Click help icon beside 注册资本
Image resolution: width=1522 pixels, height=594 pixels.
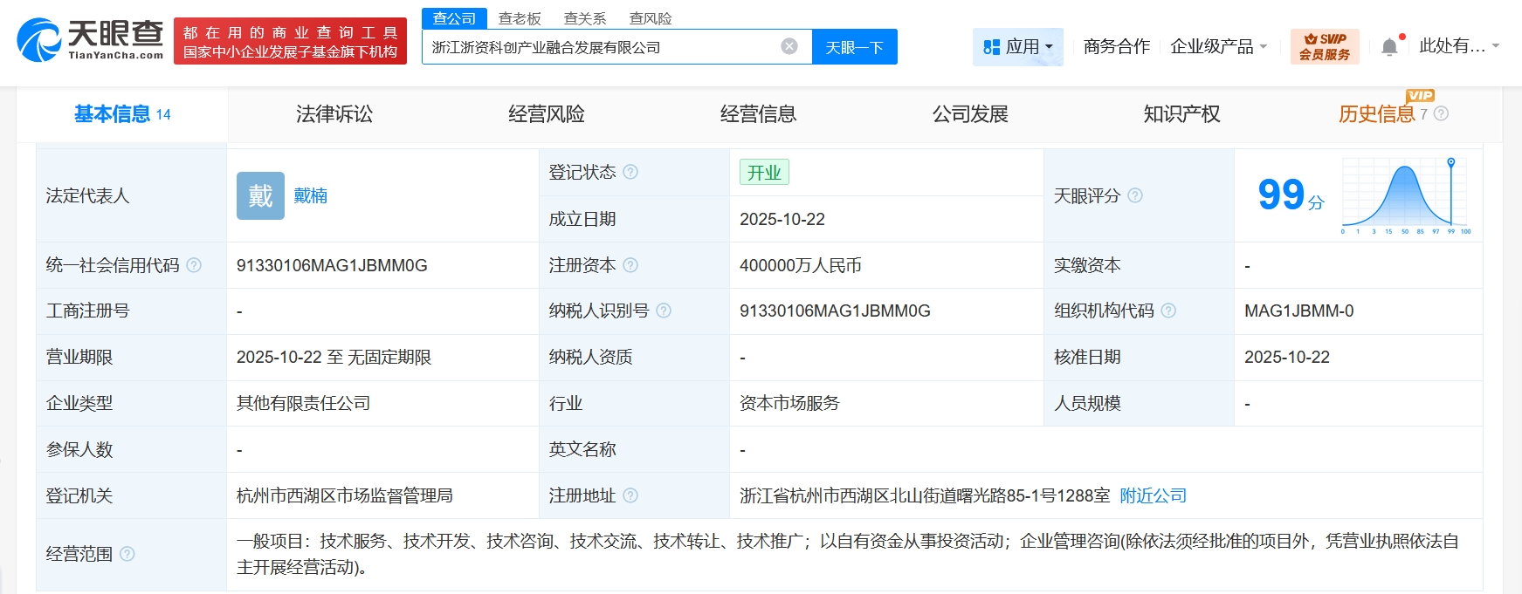pyautogui.click(x=630, y=265)
